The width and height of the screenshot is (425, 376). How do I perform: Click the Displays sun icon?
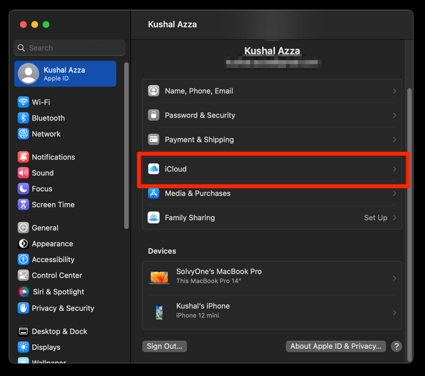[x=23, y=347]
